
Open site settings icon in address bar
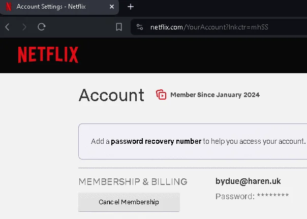pyautogui.click(x=140, y=27)
